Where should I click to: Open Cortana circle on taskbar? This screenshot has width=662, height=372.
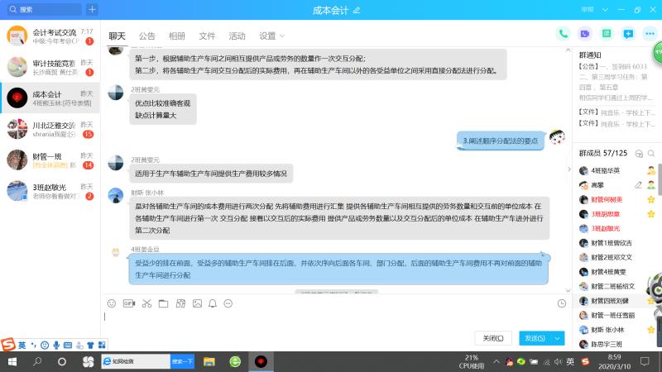tap(62, 361)
